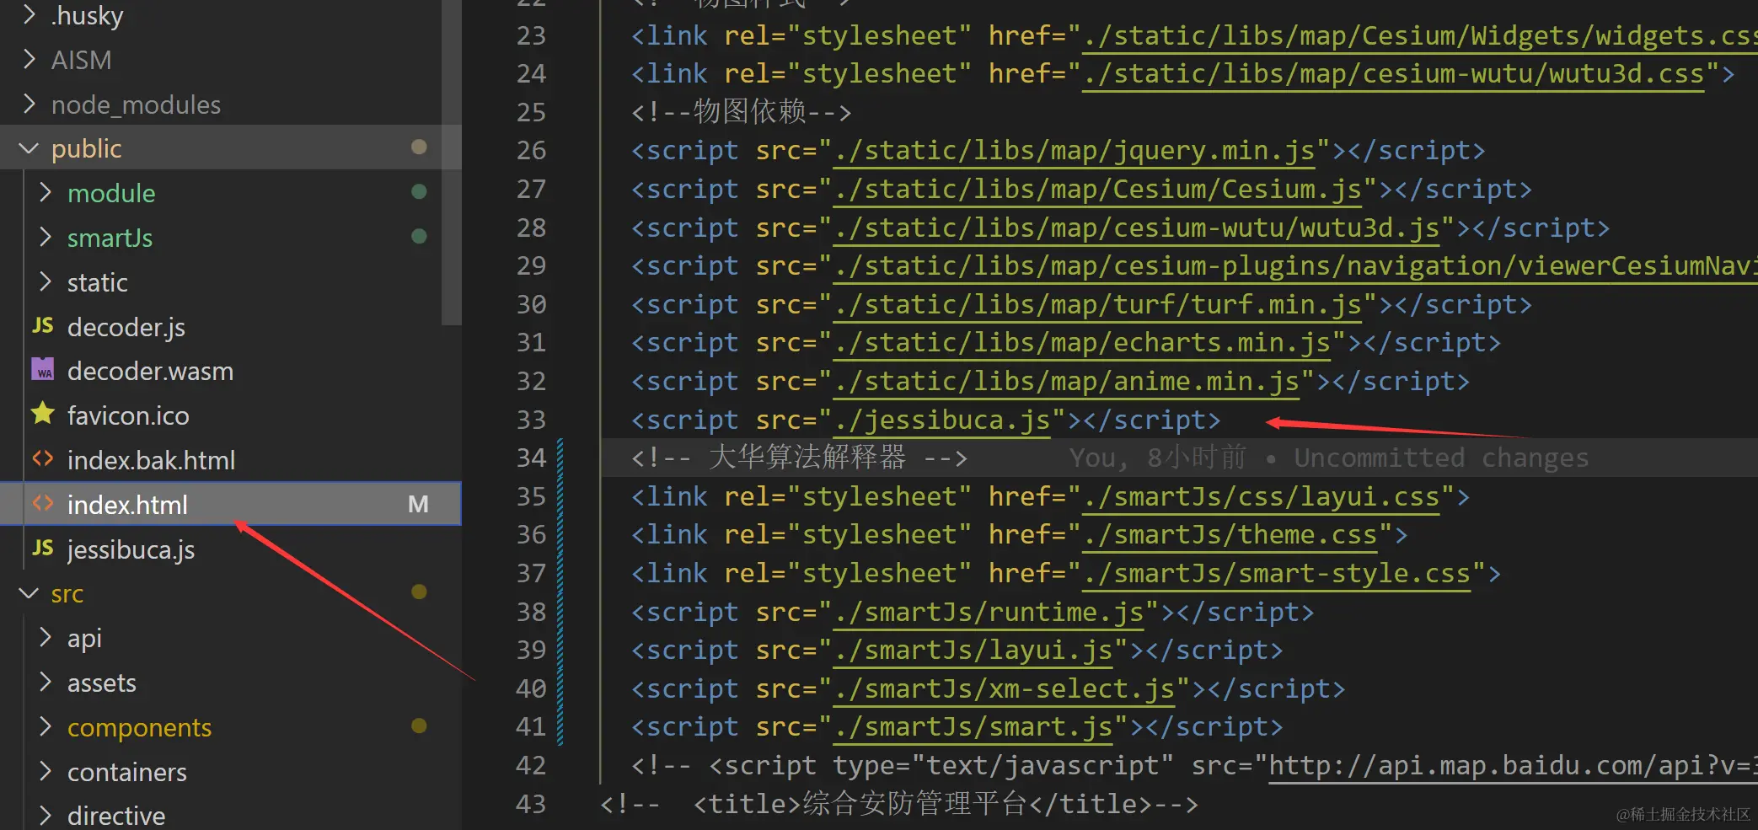Viewport: 1758px width, 830px height.
Task: Click the changed-line gutter marker at line 38
Action: click(560, 613)
